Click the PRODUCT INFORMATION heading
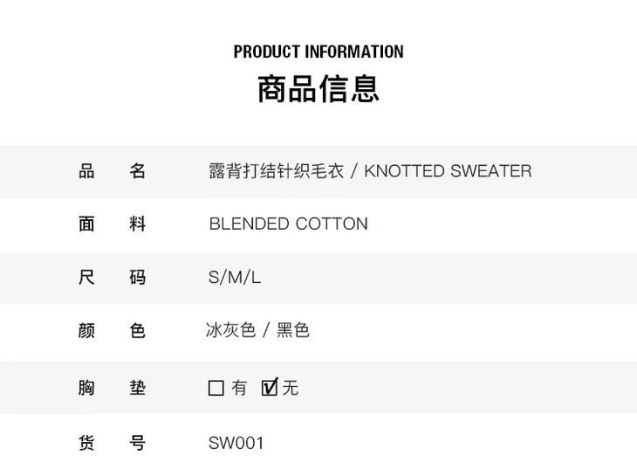The width and height of the screenshot is (637, 476). click(x=318, y=52)
